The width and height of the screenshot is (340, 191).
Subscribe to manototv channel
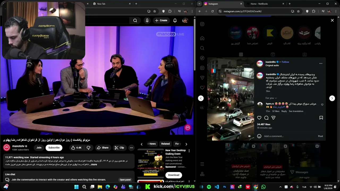point(54,147)
